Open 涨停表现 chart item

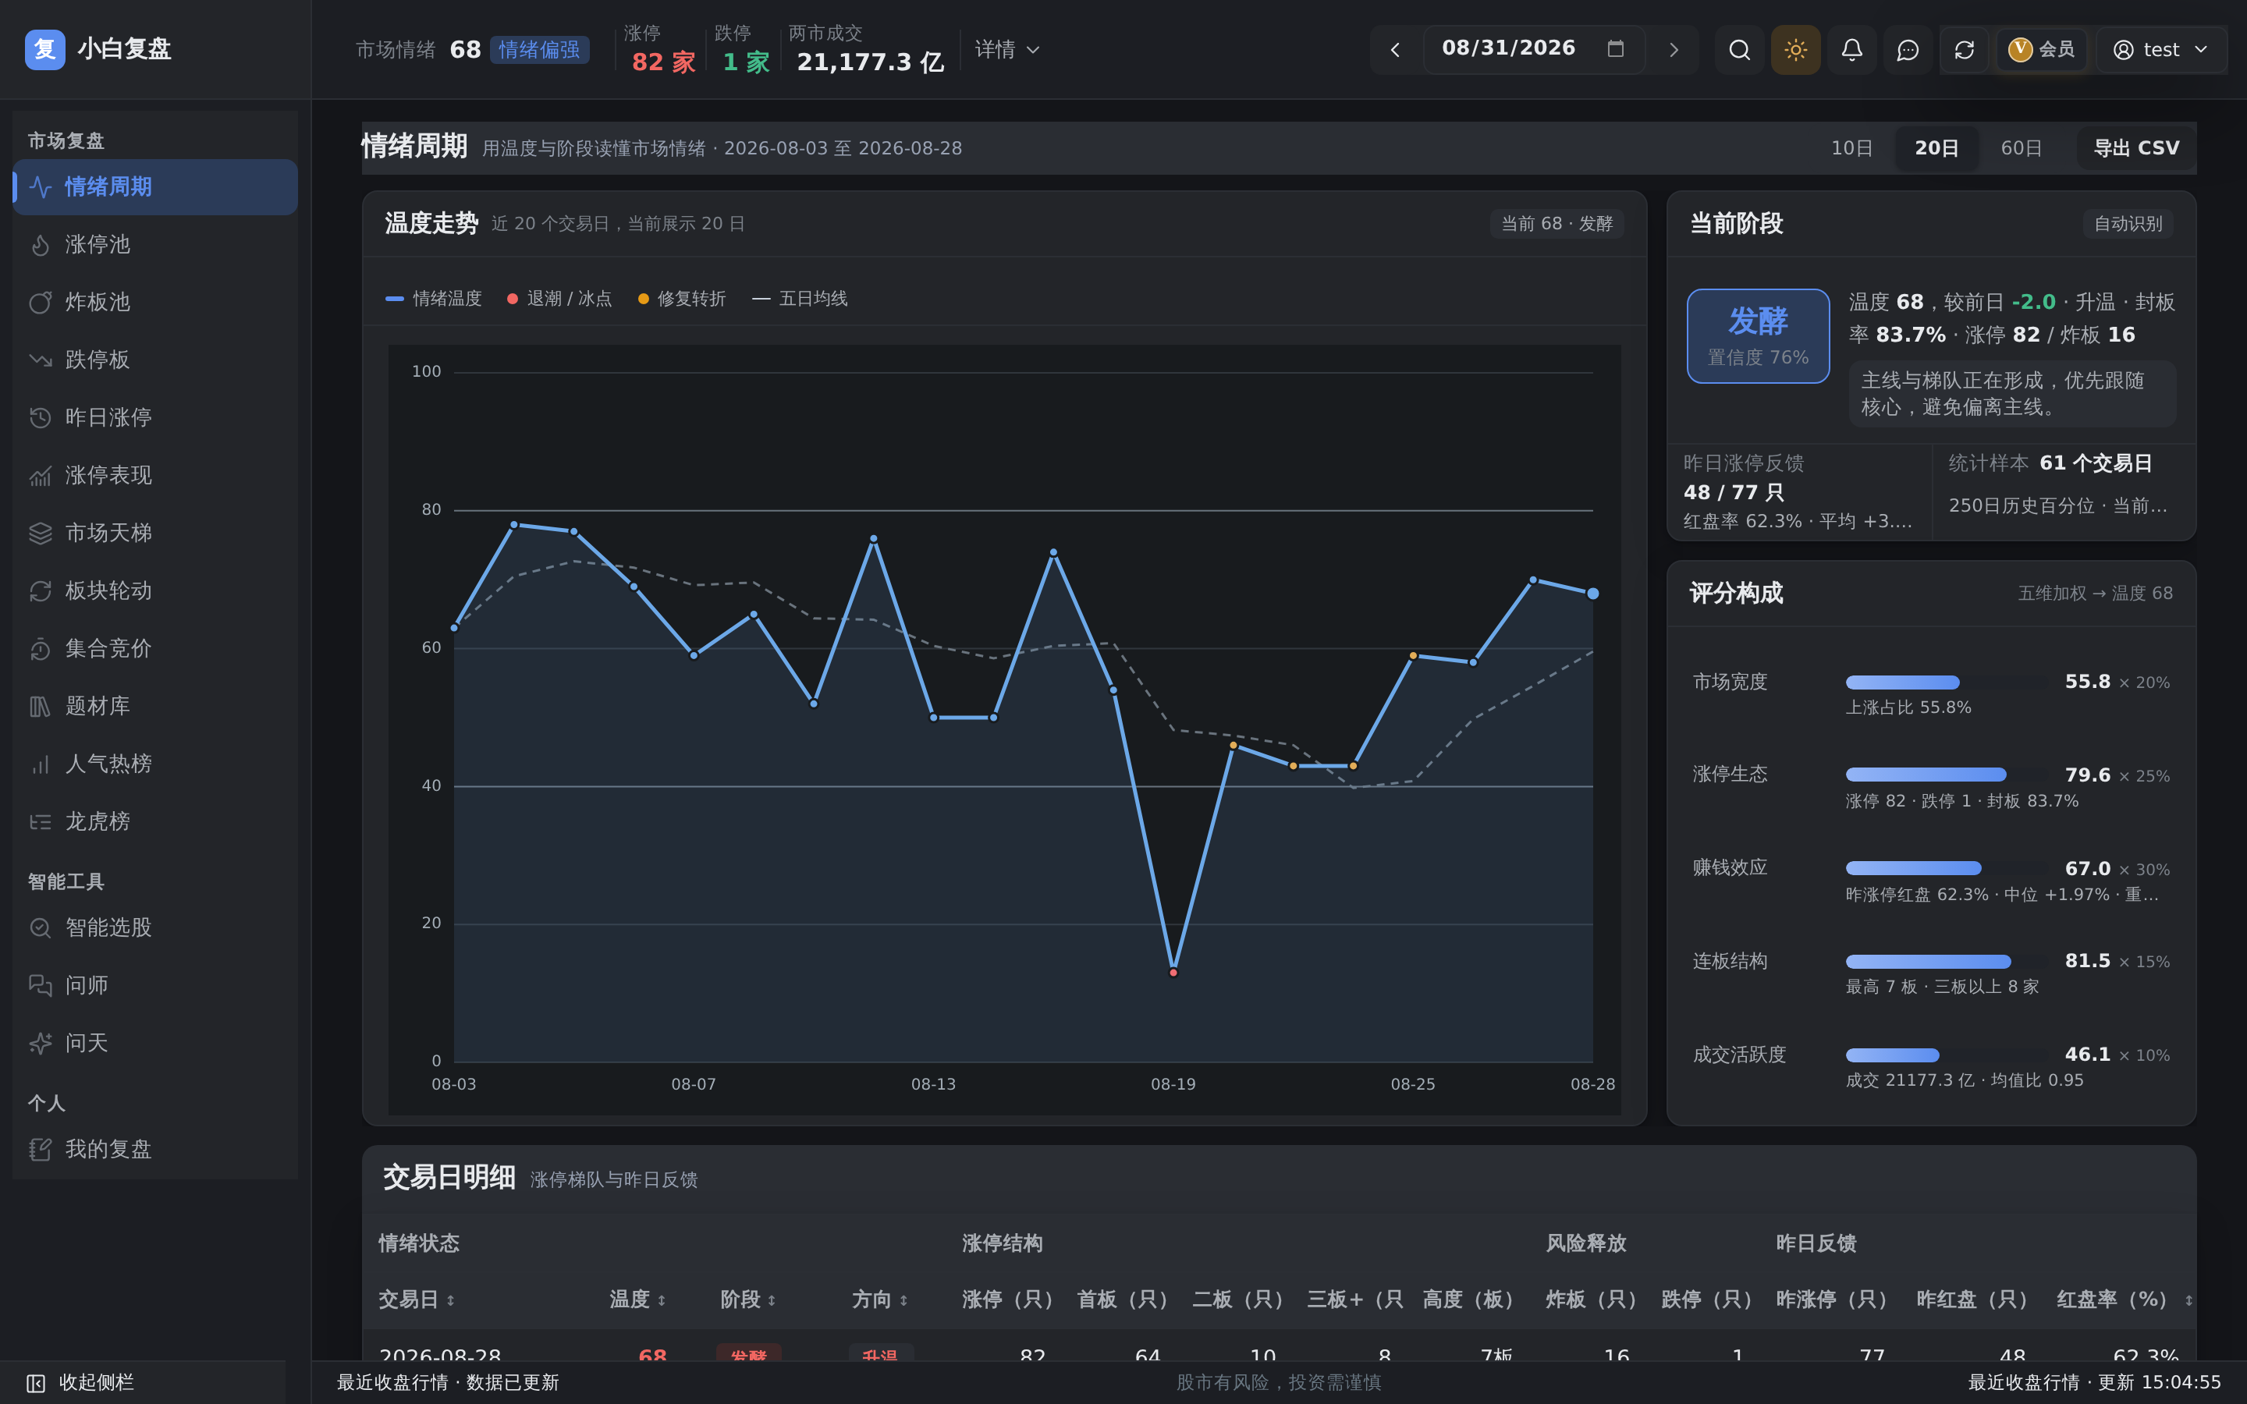coord(155,474)
